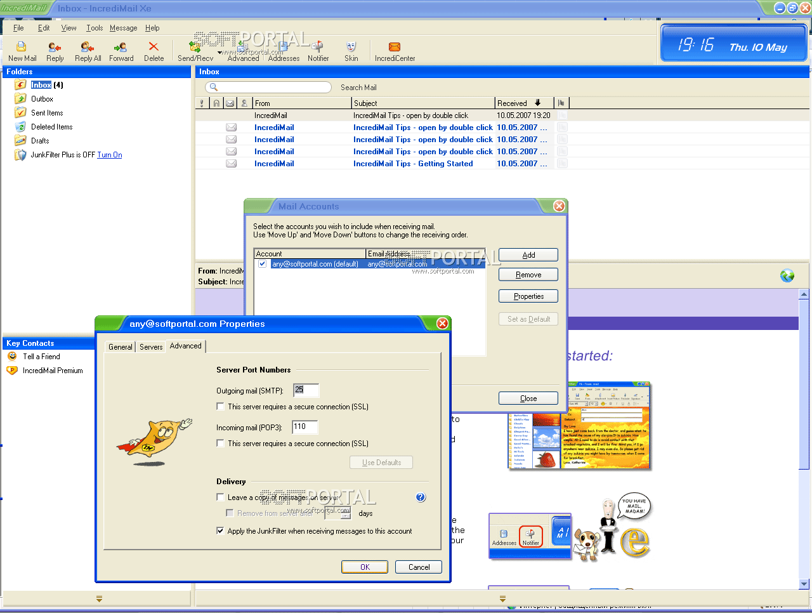The width and height of the screenshot is (812, 613).
Task: Select the Inbox folder
Action: pos(41,85)
